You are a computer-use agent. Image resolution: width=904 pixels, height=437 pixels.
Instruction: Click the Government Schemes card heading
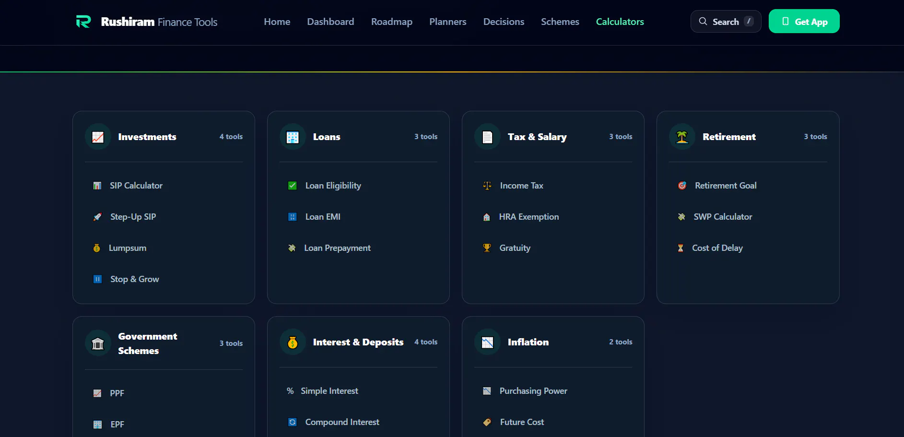tap(148, 343)
